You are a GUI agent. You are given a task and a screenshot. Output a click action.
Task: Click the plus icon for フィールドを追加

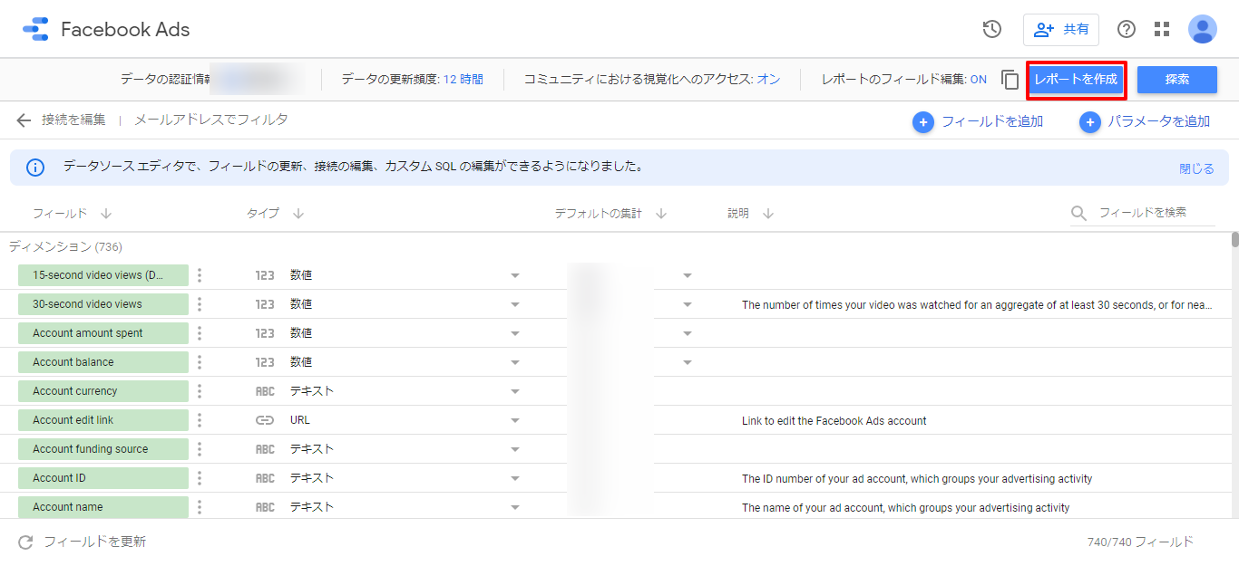point(923,122)
